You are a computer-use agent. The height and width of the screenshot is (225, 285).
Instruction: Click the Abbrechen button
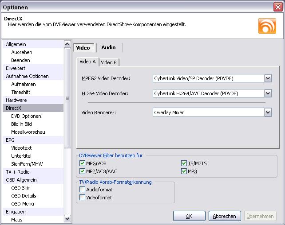[x=224, y=216]
